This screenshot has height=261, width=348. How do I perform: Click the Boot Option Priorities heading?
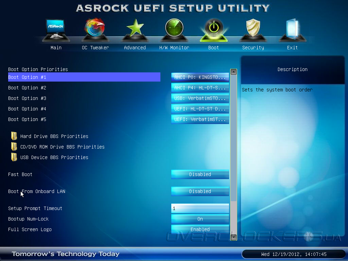pos(38,69)
